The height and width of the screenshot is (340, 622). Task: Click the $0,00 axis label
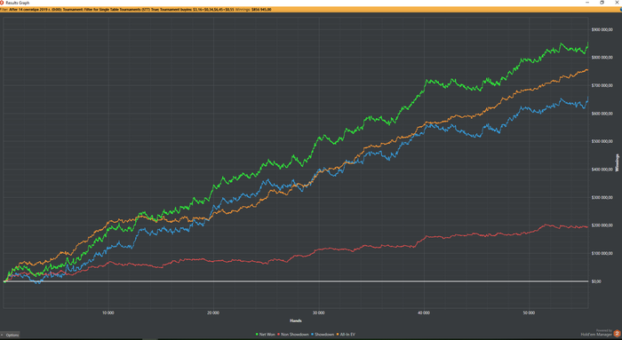tap(596, 281)
